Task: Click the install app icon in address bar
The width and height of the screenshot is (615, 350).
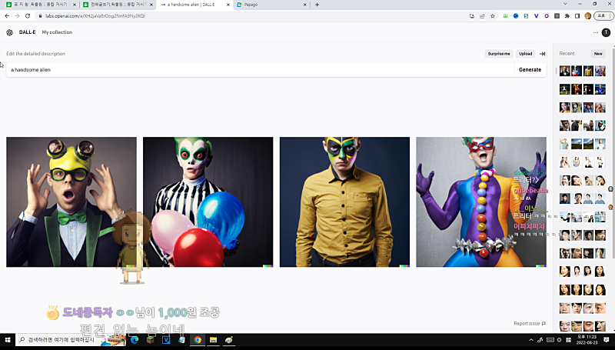Action: pyautogui.click(x=472, y=16)
